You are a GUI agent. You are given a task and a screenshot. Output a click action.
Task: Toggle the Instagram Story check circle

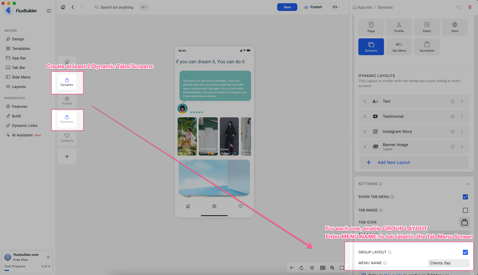pos(453,132)
